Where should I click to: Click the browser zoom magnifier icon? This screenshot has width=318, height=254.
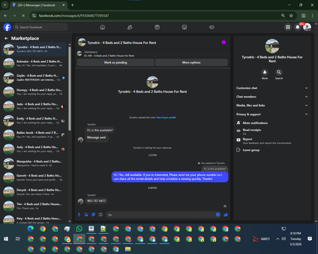[283, 16]
